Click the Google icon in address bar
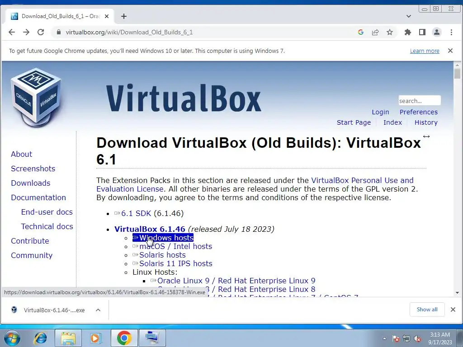The image size is (463, 347). 360,32
